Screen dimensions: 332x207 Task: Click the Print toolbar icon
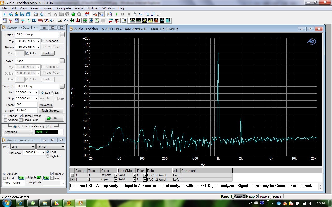[x=36, y=14]
